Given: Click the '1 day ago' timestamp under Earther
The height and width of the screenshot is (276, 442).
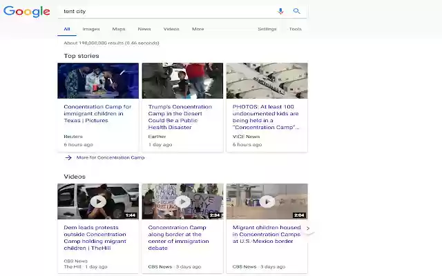Looking at the screenshot, I should [x=160, y=144].
